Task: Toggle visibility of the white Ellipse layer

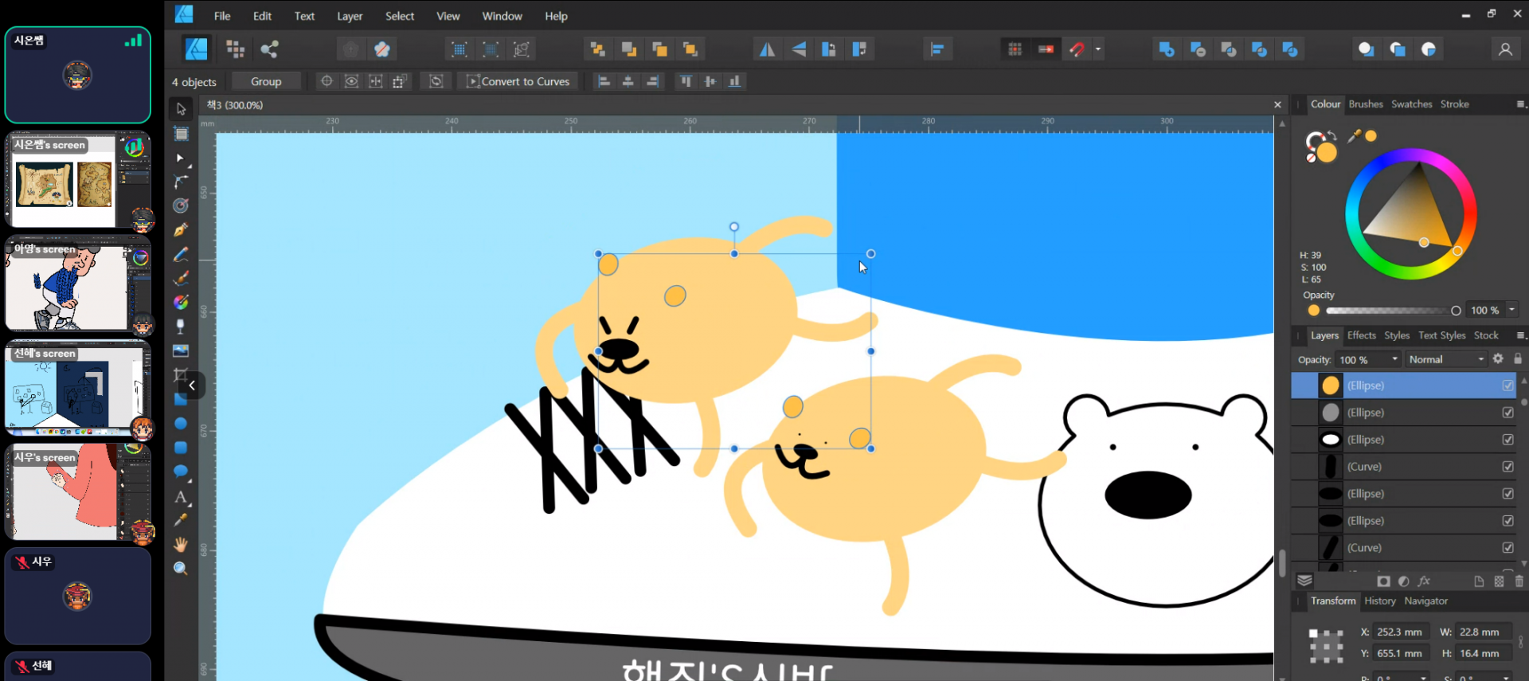Action: pyautogui.click(x=1507, y=440)
